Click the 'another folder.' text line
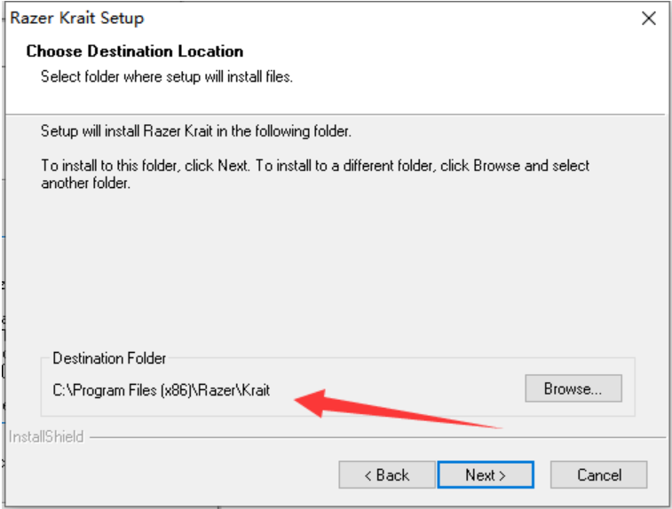Screen dimensions: 672x509 point(86,183)
